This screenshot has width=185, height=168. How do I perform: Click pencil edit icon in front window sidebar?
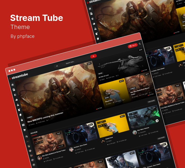point(19,110)
